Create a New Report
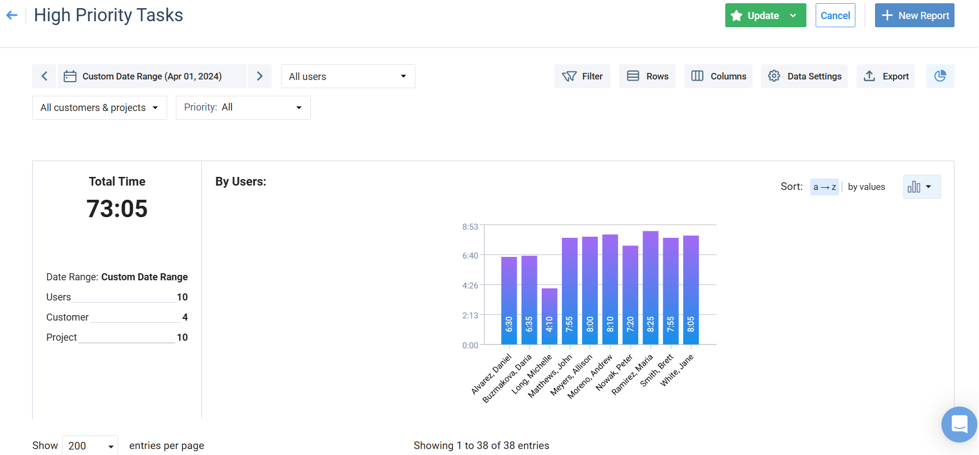The image size is (979, 455). coord(914,16)
